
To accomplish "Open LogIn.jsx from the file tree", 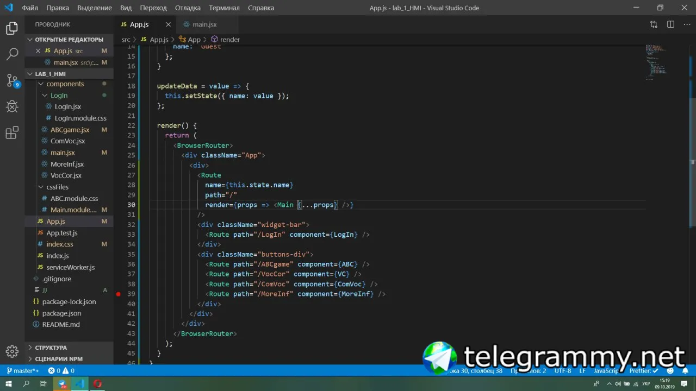I will [x=67, y=107].
